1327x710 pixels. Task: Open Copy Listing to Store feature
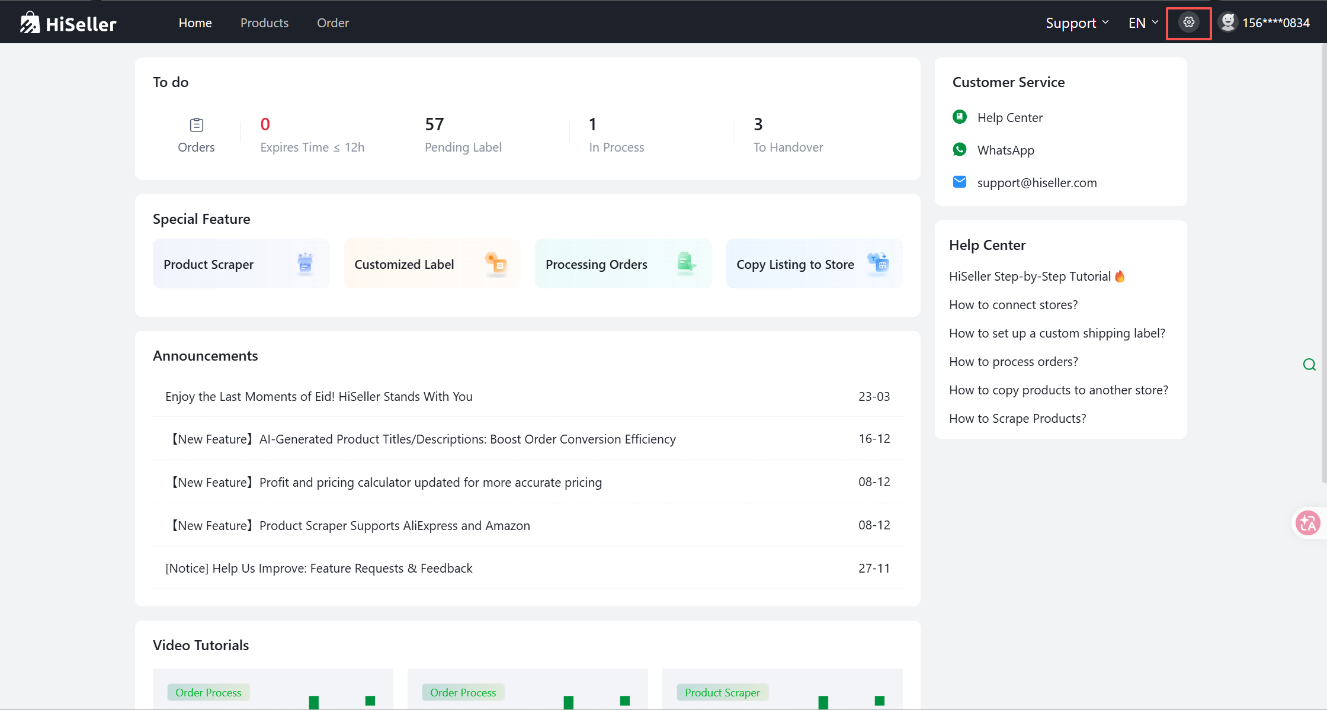814,264
